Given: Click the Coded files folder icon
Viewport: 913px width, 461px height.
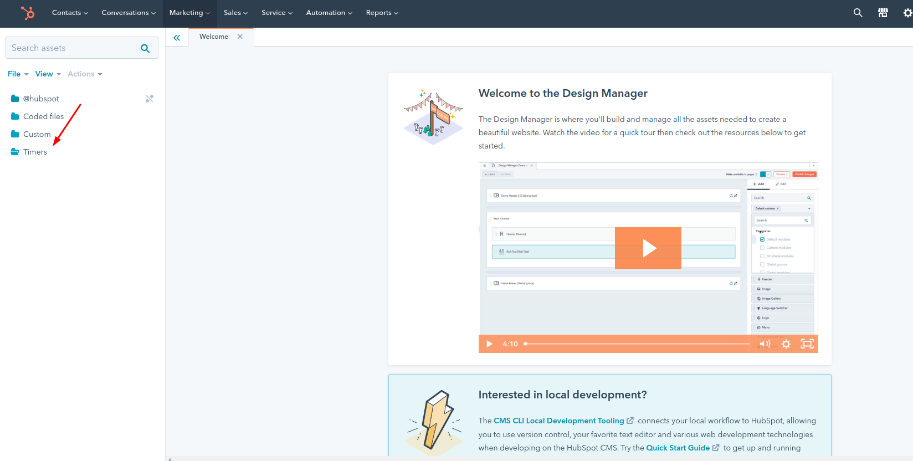Looking at the screenshot, I should [15, 116].
